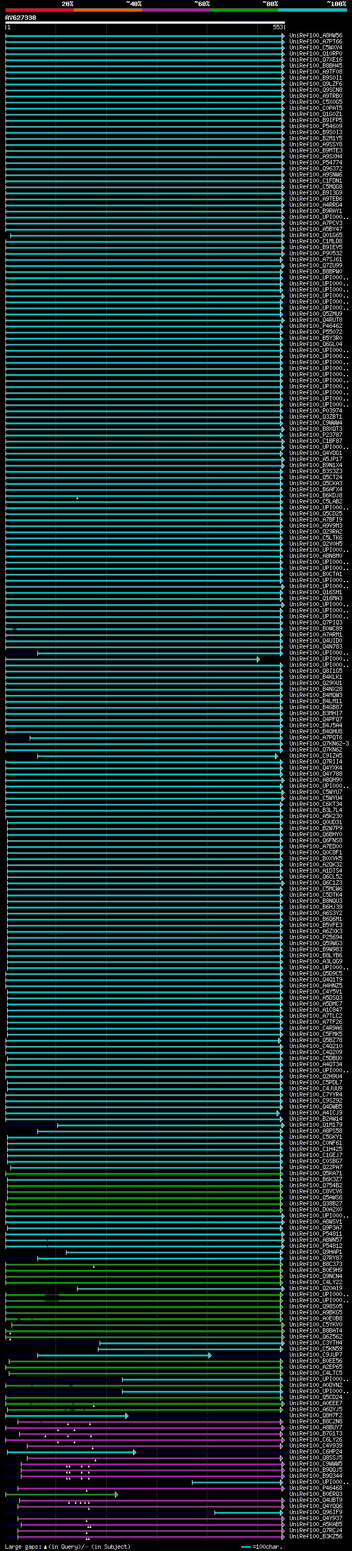Select the UniRef100_Q6CL52 label

[x=316, y=876]
